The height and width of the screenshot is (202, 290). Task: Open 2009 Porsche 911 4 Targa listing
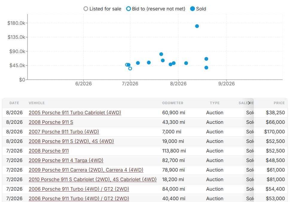click(x=66, y=160)
